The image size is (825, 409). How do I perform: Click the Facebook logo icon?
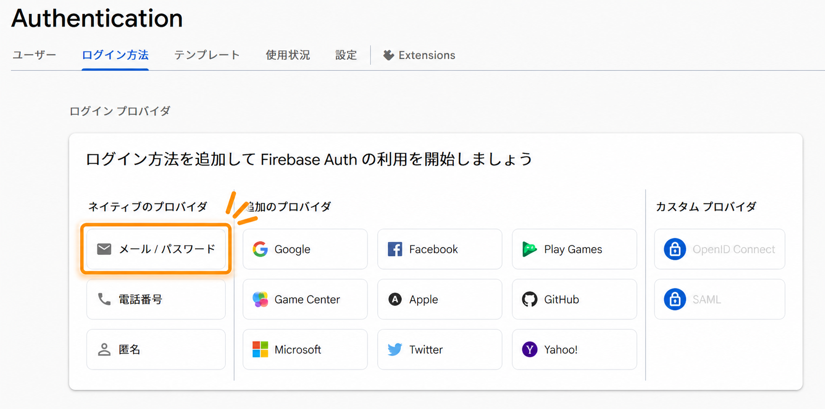coord(395,249)
